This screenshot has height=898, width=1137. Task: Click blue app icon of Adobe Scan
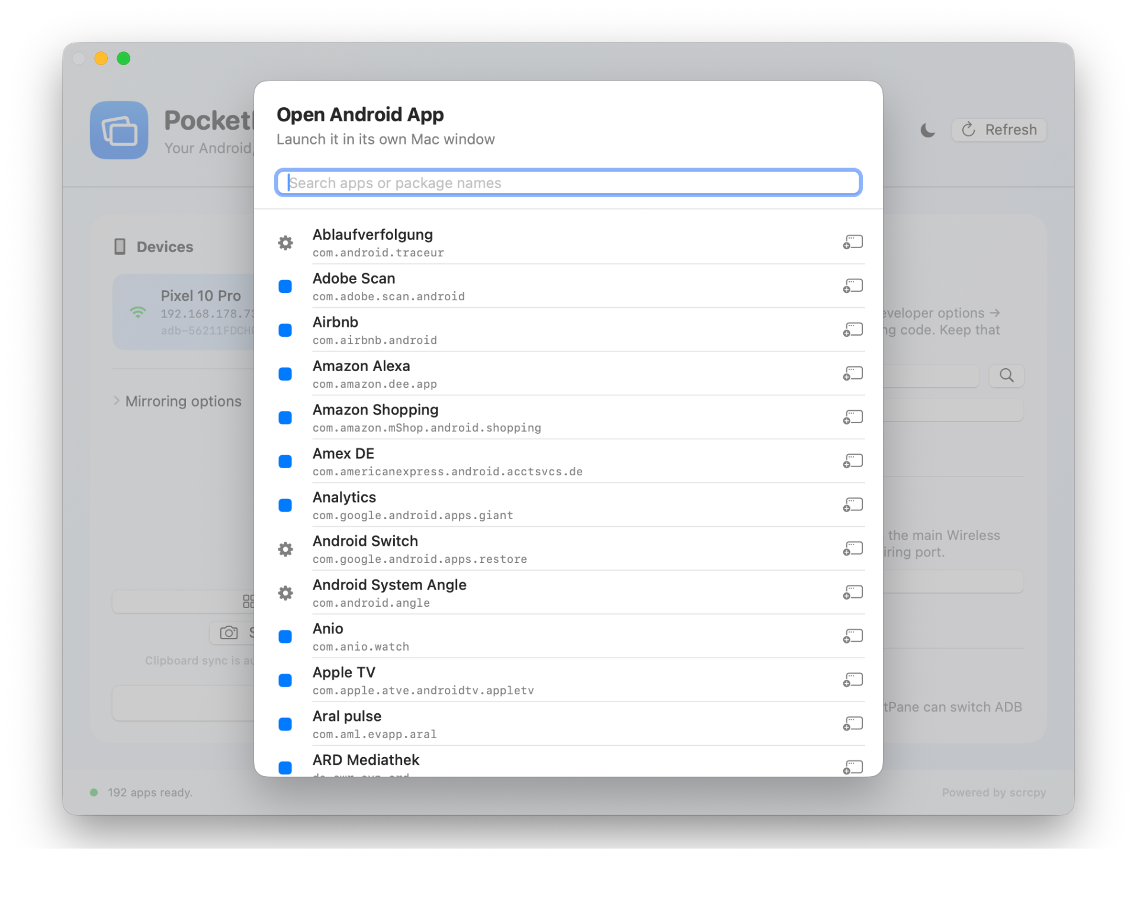[285, 287]
